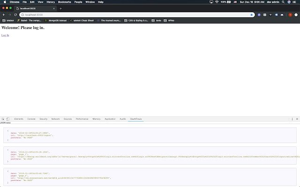Open the Chrome application menu
The image size is (300, 187).
coord(15,2)
